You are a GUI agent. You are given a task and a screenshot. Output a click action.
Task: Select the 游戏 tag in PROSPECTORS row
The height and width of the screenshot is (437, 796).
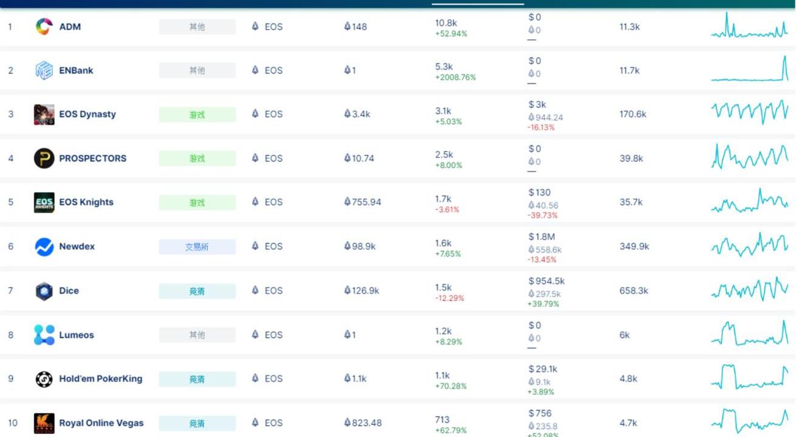click(x=197, y=159)
